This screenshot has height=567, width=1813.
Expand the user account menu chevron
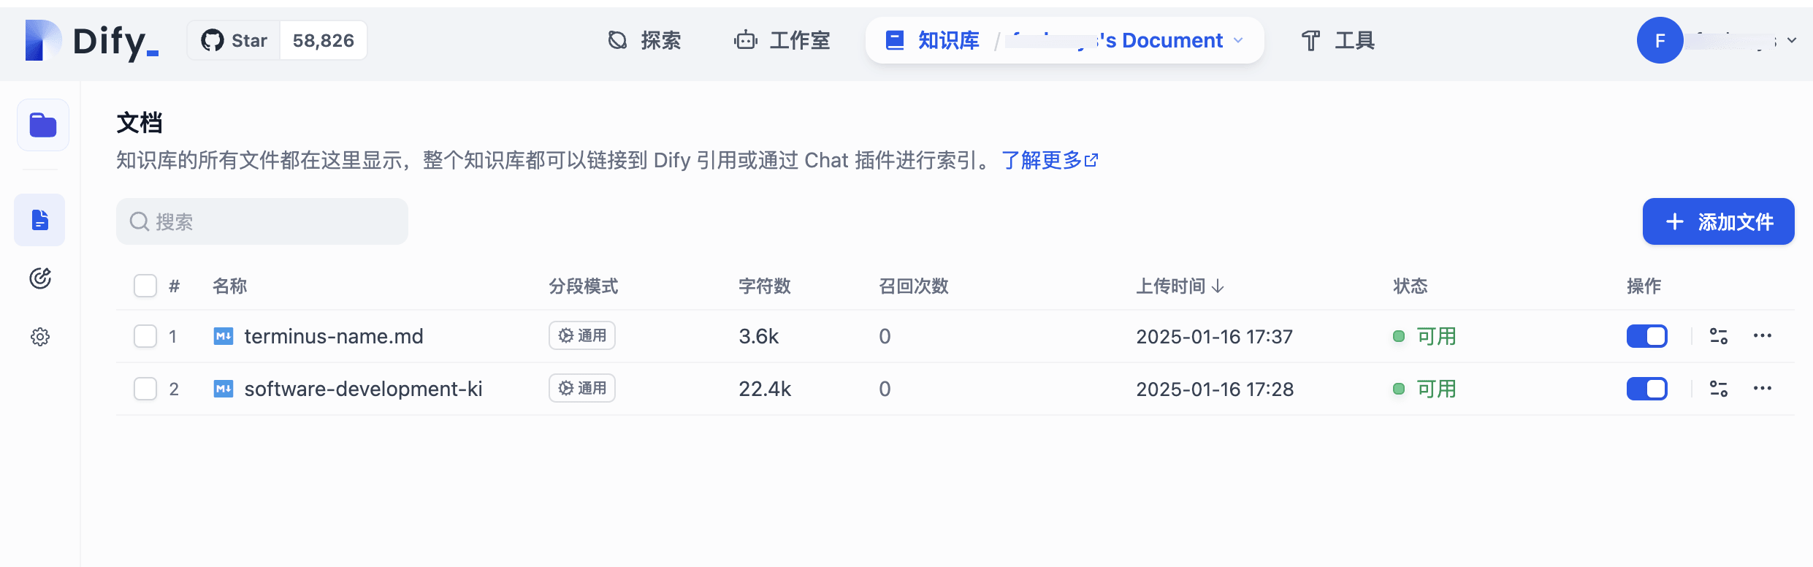coord(1791,41)
